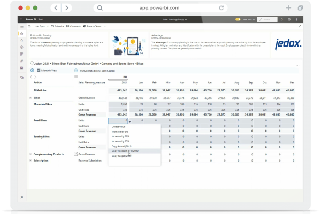Open the settings gear in header
Image resolution: width=321 pixels, height=214 pixels.
tap(289, 19)
